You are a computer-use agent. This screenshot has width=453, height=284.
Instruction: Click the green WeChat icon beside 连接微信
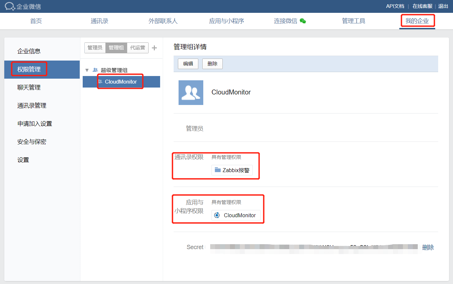[x=303, y=21]
